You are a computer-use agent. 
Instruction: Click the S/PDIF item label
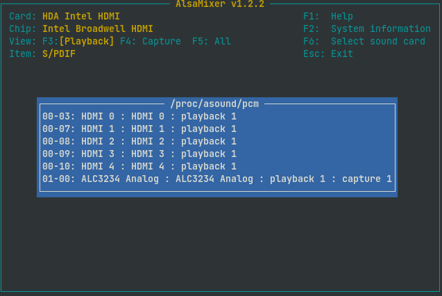coord(59,54)
